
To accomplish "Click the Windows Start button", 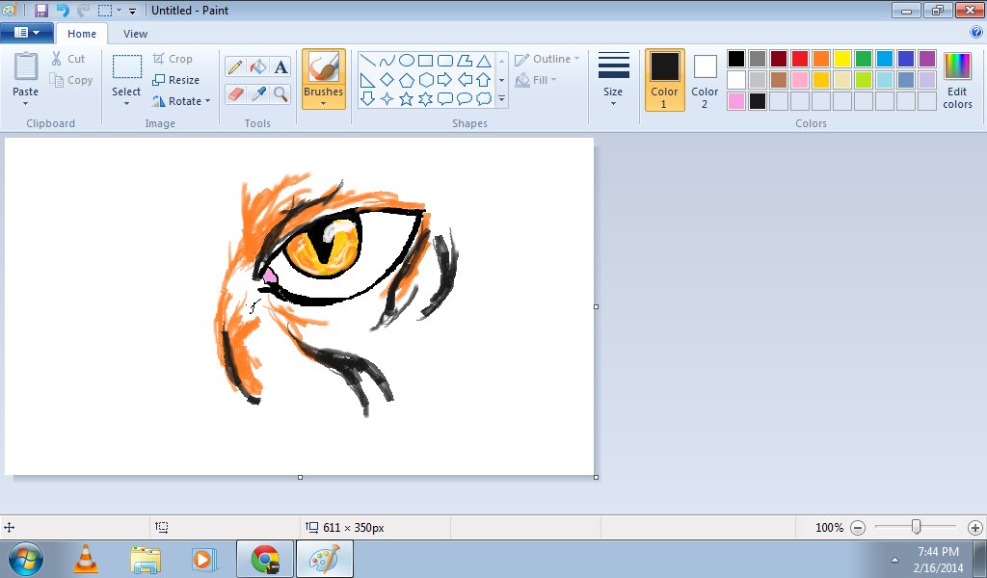I will pos(25,559).
